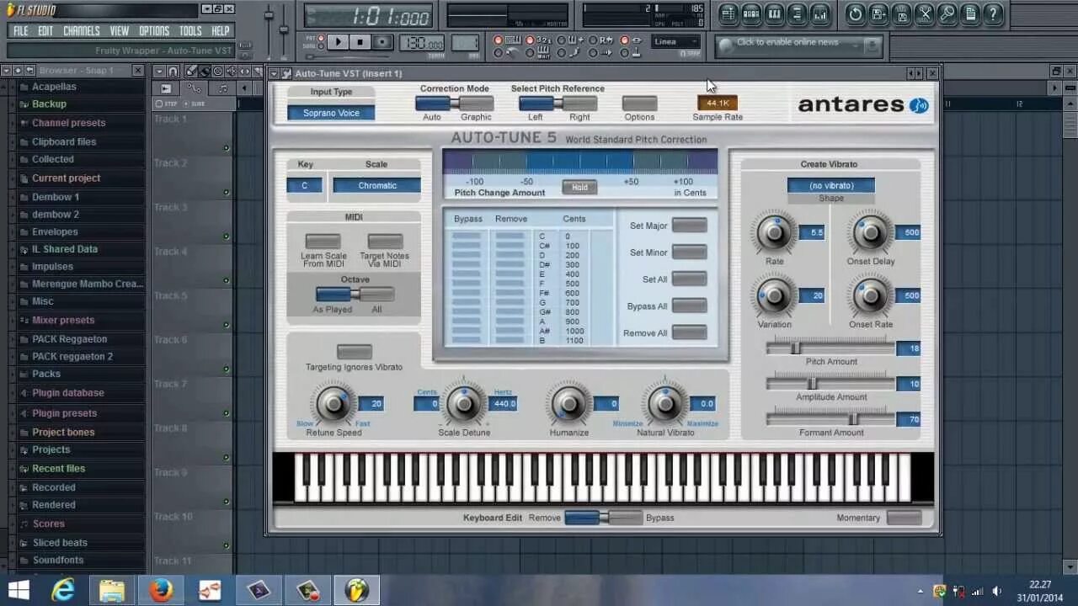Screen dimensions: 1078x606
Task: Open the CHANNELS menu
Action: click(81, 30)
